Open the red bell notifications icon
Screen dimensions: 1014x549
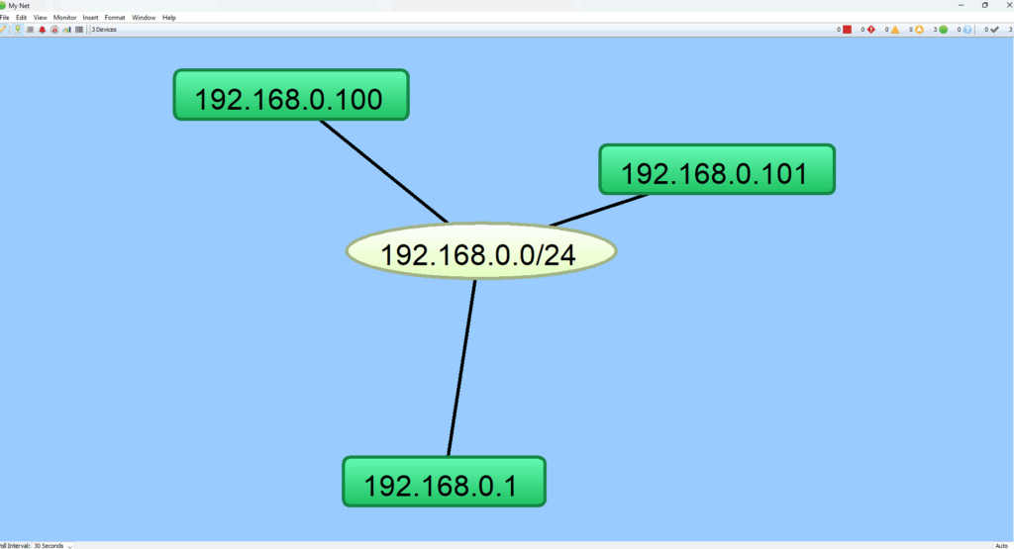point(43,30)
